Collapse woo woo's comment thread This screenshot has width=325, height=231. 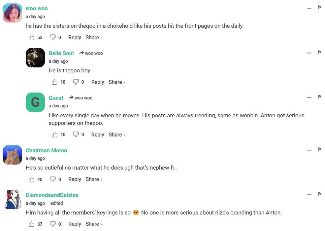pos(309,8)
